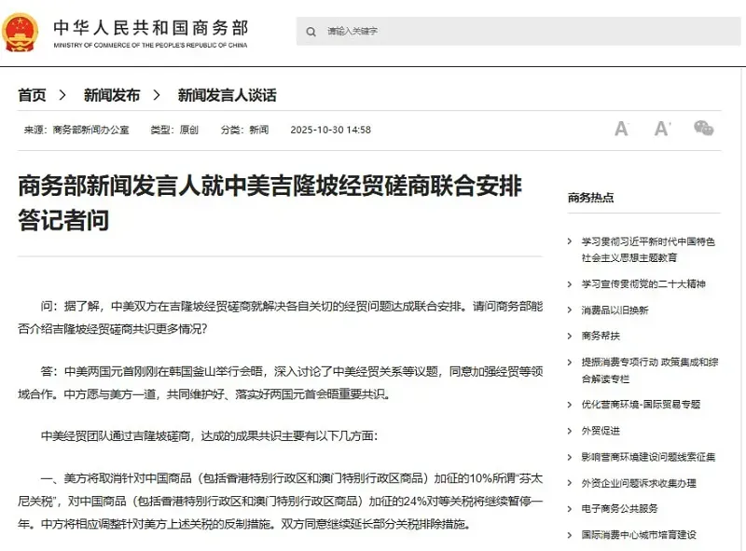Open 商务帮扶 sidebar link
746x551 pixels.
[601, 336]
